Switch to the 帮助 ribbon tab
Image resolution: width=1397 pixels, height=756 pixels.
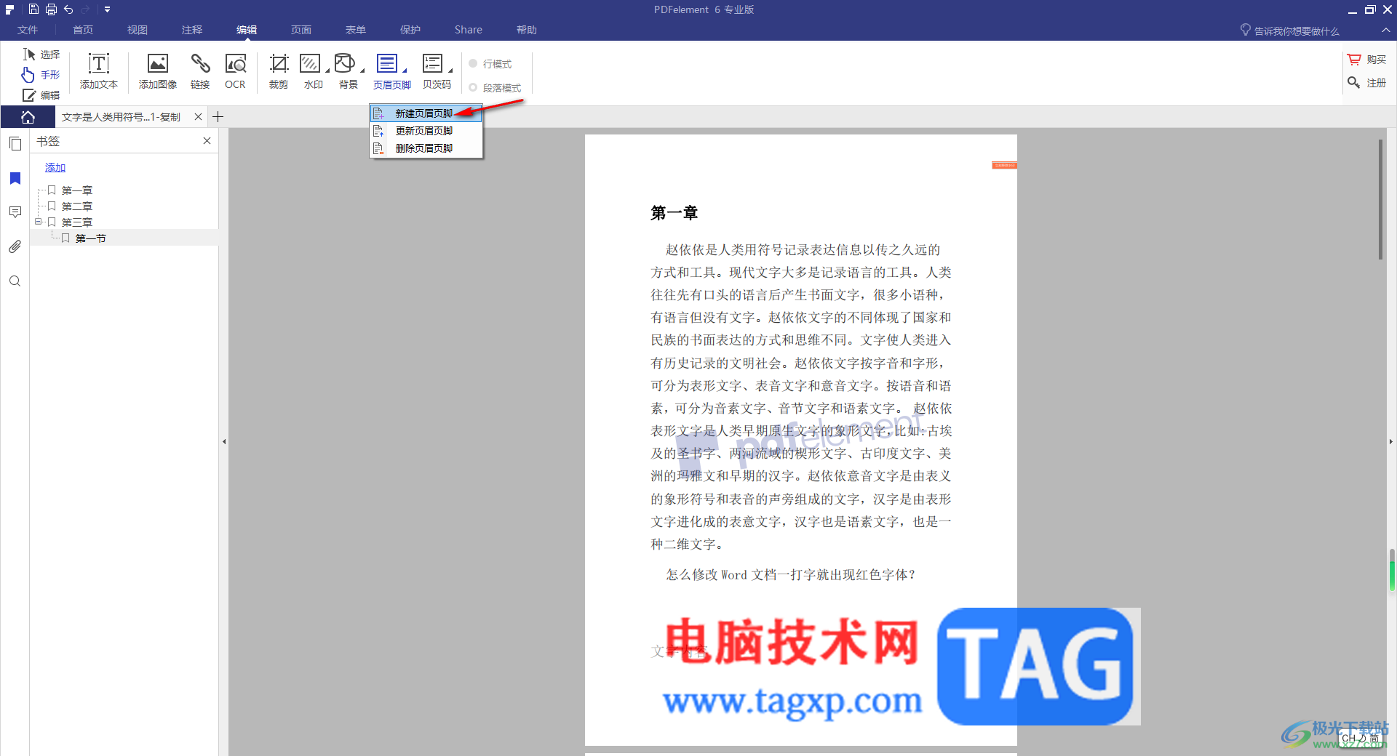click(527, 30)
